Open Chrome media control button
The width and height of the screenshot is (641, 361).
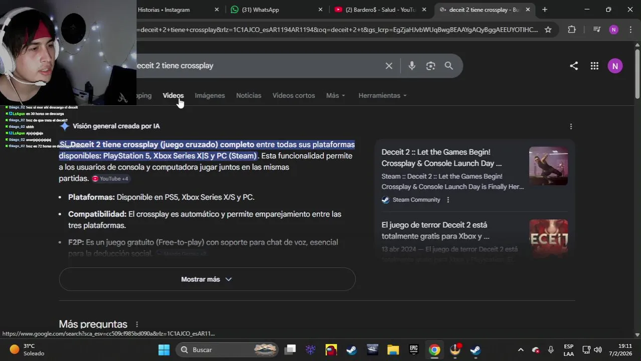point(596,30)
